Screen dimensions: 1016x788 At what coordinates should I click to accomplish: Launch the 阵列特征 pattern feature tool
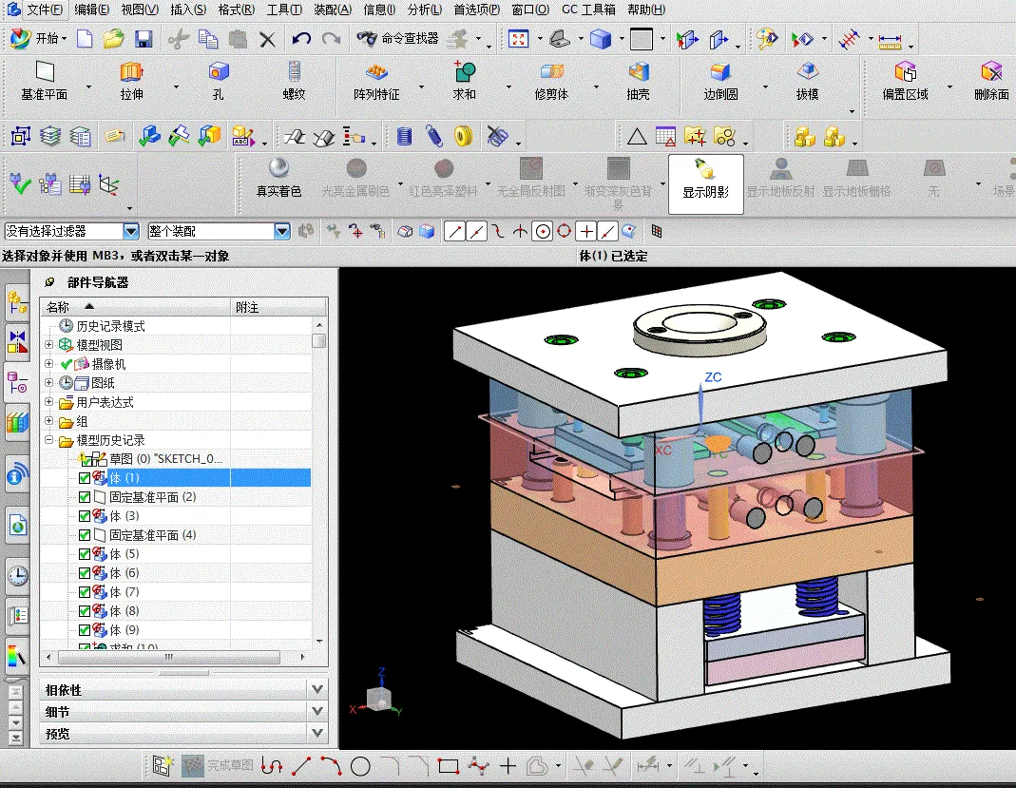point(376,81)
